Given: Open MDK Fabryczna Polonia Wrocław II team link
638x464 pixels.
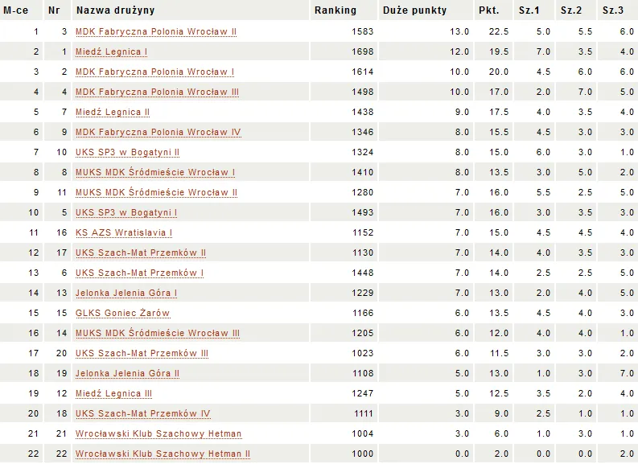Looking at the screenshot, I should (155, 32).
